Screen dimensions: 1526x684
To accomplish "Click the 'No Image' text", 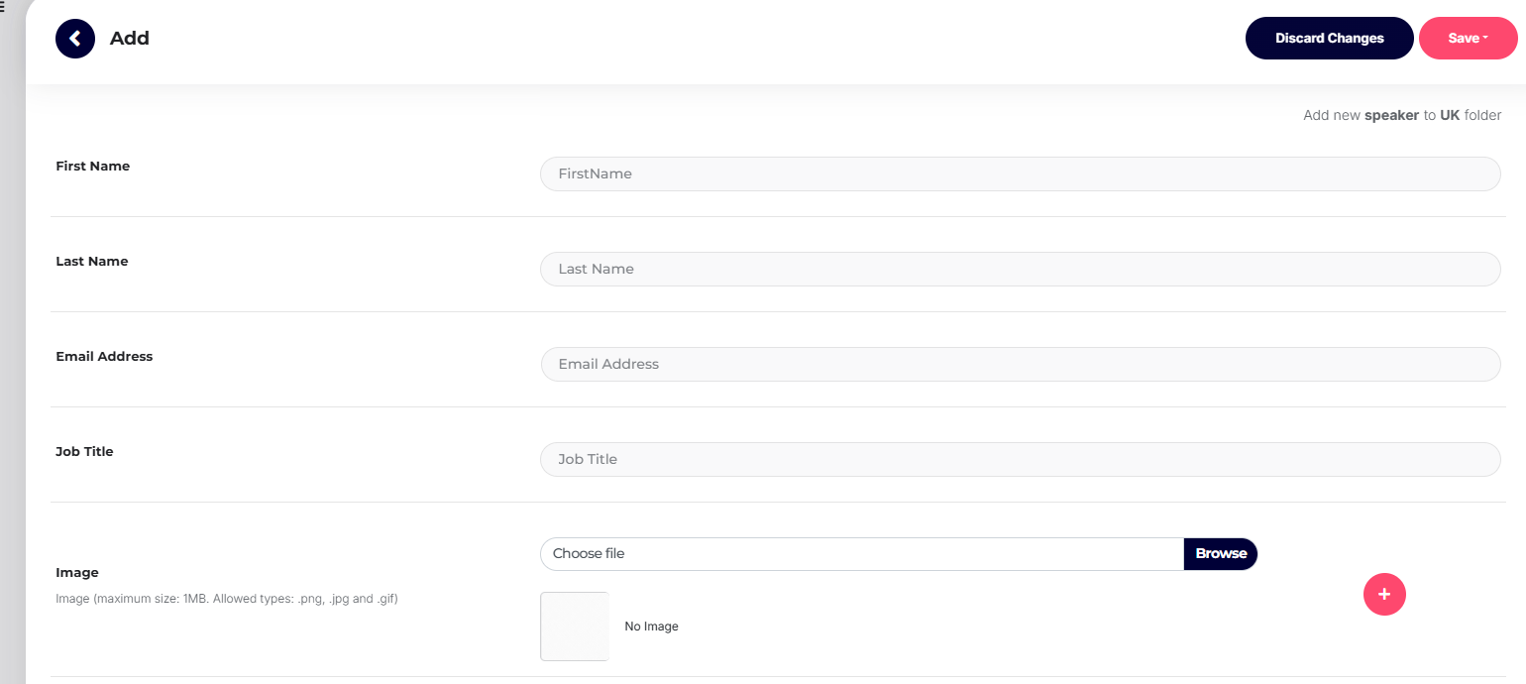I will tap(651, 627).
